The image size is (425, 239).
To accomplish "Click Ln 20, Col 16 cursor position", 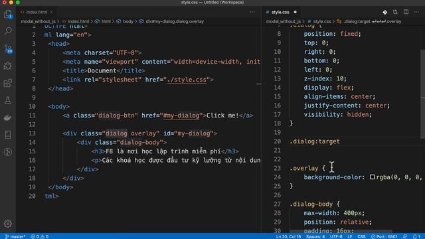I will tap(288, 236).
